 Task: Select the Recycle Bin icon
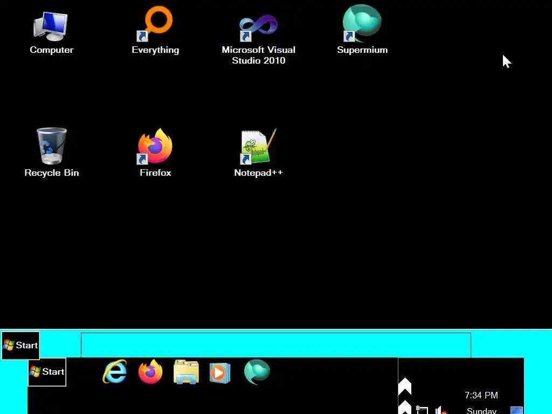[x=51, y=153]
